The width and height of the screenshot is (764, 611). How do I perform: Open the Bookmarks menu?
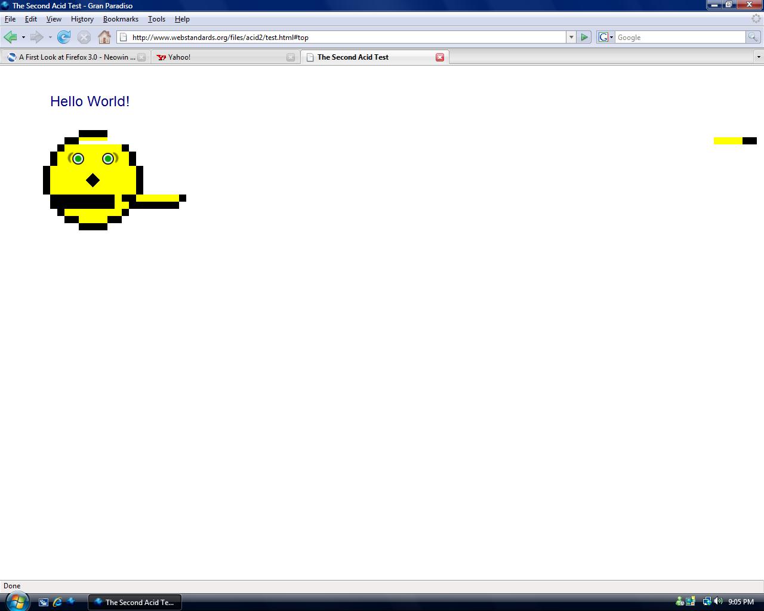[x=121, y=19]
